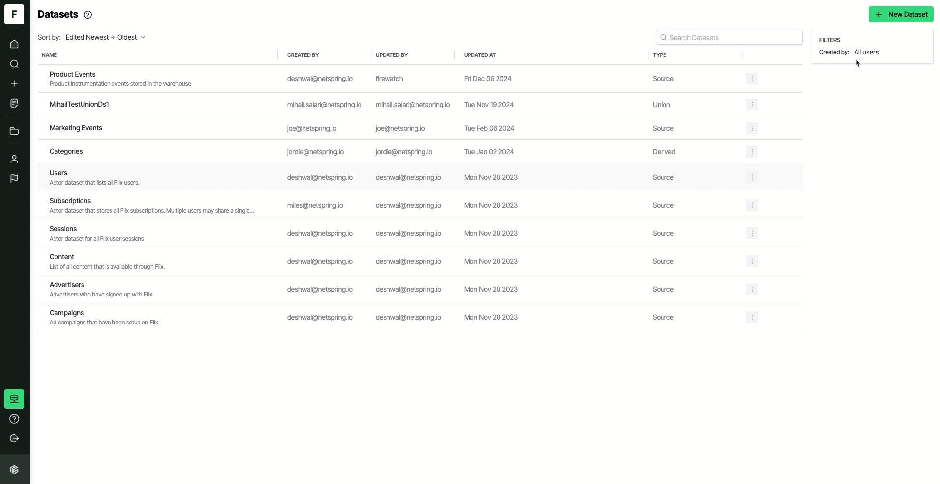Open the help icon in sidebar

14,419
